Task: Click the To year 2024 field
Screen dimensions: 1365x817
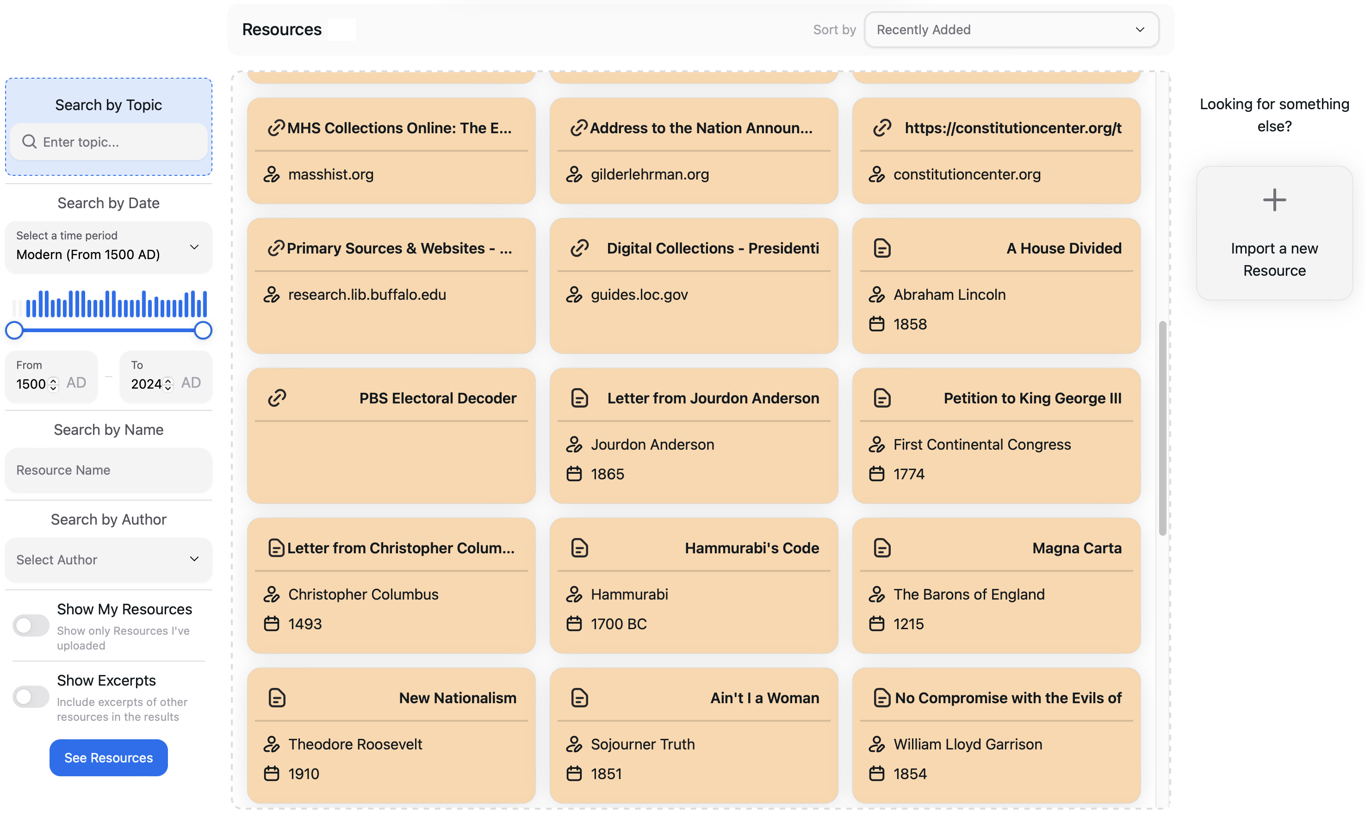Action: tap(166, 376)
